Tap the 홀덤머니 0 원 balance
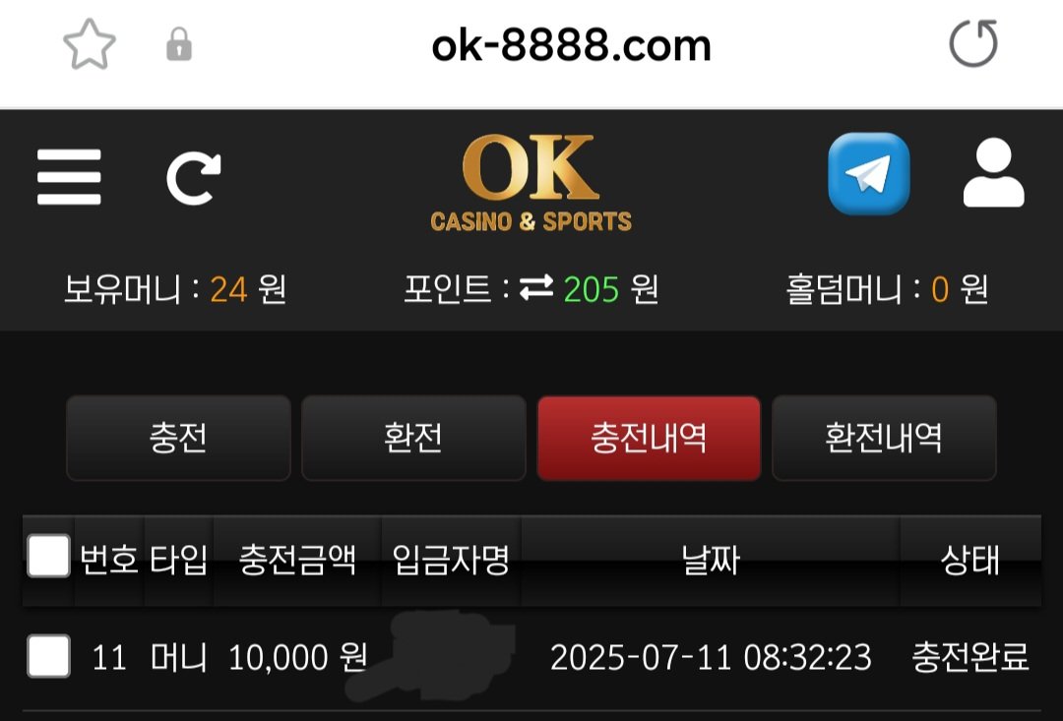The image size is (1063, 721). pyautogui.click(x=887, y=289)
